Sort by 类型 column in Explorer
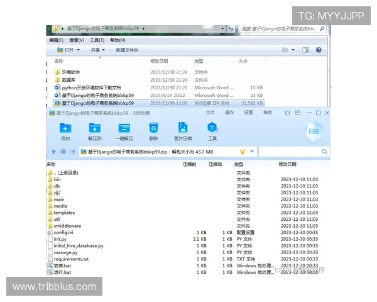 pos(199,61)
